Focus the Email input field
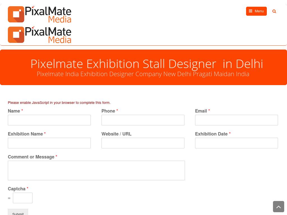Image resolution: width=287 pixels, height=215 pixels. point(237,120)
